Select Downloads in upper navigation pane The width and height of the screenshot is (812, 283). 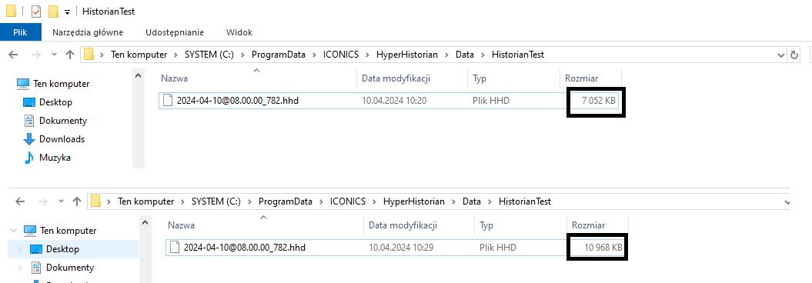[62, 139]
